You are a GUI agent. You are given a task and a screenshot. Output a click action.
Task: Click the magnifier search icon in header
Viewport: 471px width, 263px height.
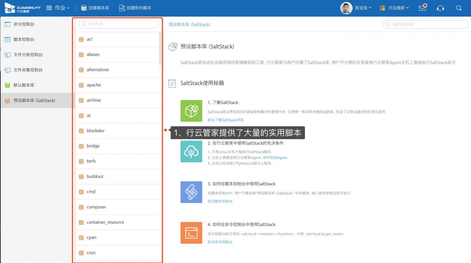(x=458, y=8)
